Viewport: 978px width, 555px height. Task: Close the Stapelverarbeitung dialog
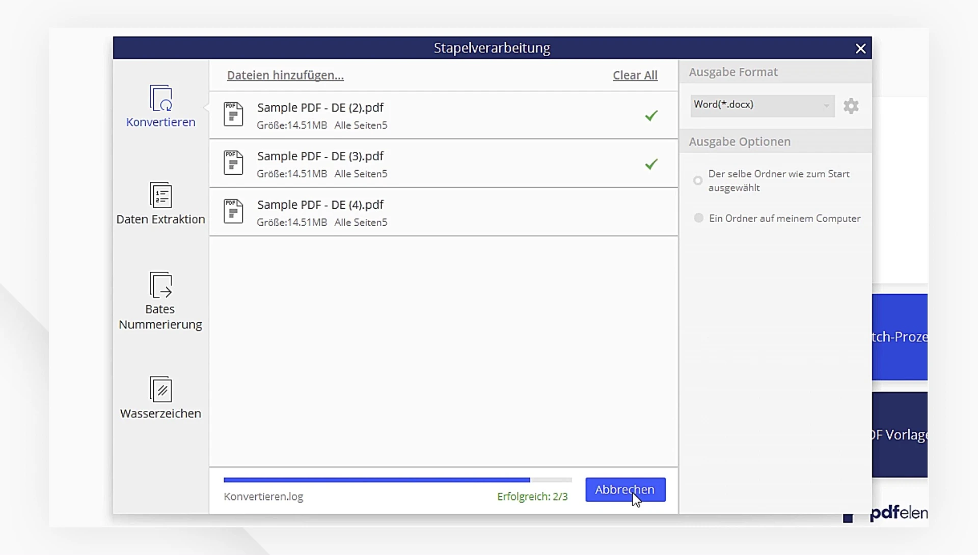(x=860, y=48)
